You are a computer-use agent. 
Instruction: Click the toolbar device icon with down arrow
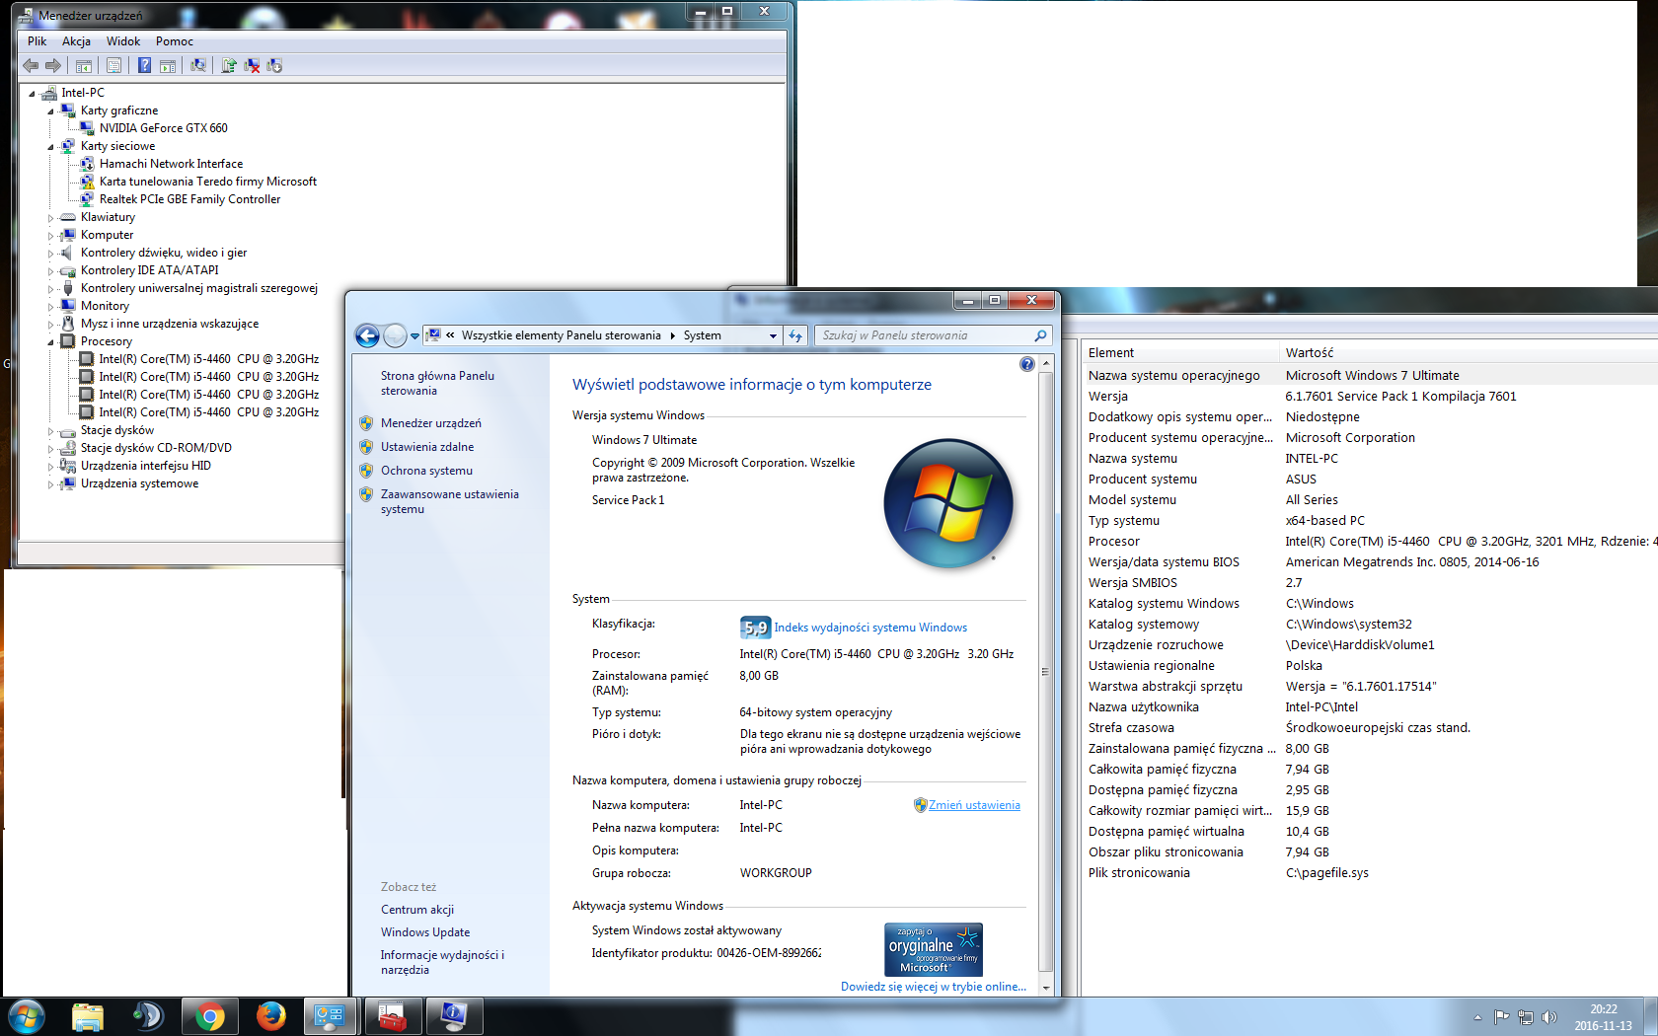tap(274, 65)
